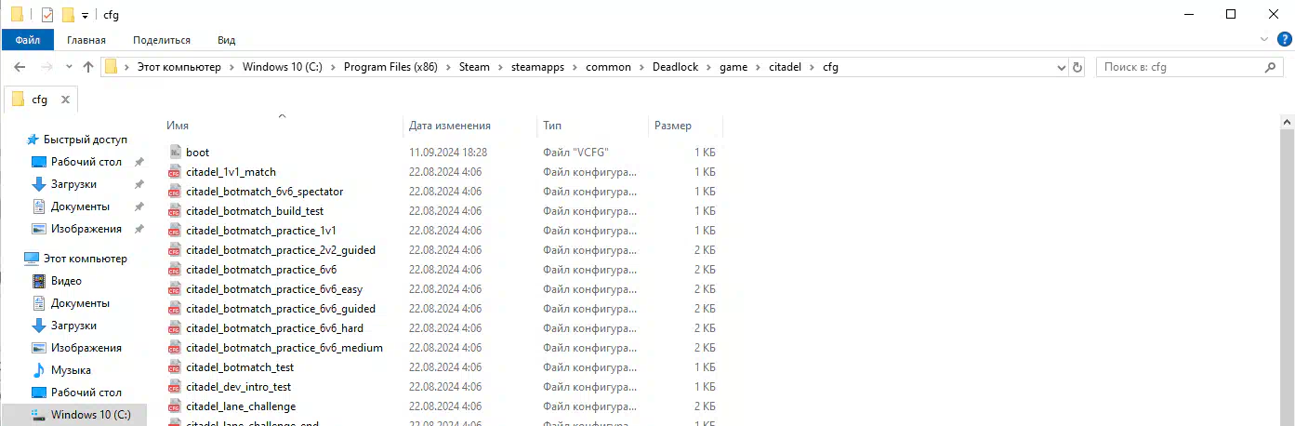Click citadel_lane_challenge file icon

175,406
